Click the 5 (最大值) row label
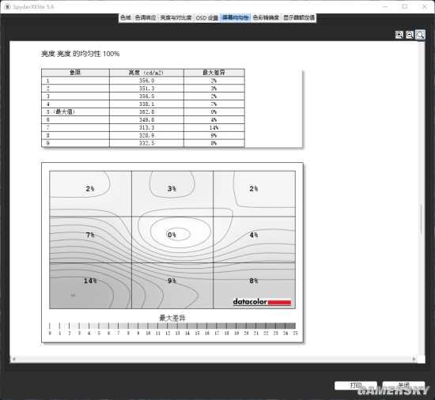This screenshot has height=400, width=435. click(60, 112)
